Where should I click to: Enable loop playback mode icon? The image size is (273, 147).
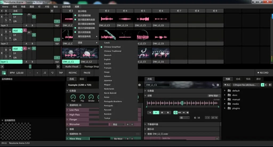175,113
